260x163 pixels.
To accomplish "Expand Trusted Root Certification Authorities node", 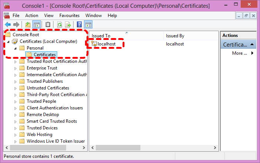I will click(15, 62).
